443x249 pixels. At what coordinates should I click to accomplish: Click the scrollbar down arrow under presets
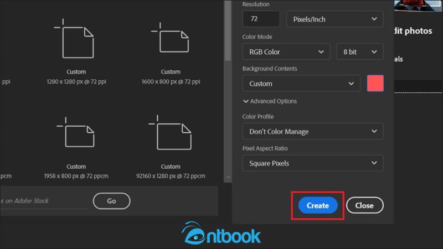[x=228, y=177]
